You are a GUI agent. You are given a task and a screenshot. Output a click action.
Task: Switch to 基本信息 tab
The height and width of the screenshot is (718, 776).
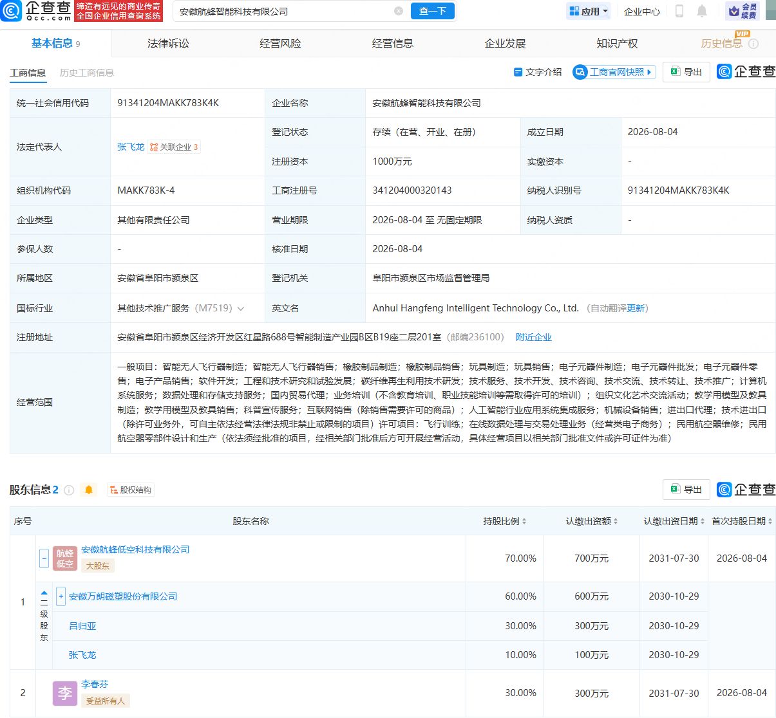pyautogui.click(x=55, y=43)
